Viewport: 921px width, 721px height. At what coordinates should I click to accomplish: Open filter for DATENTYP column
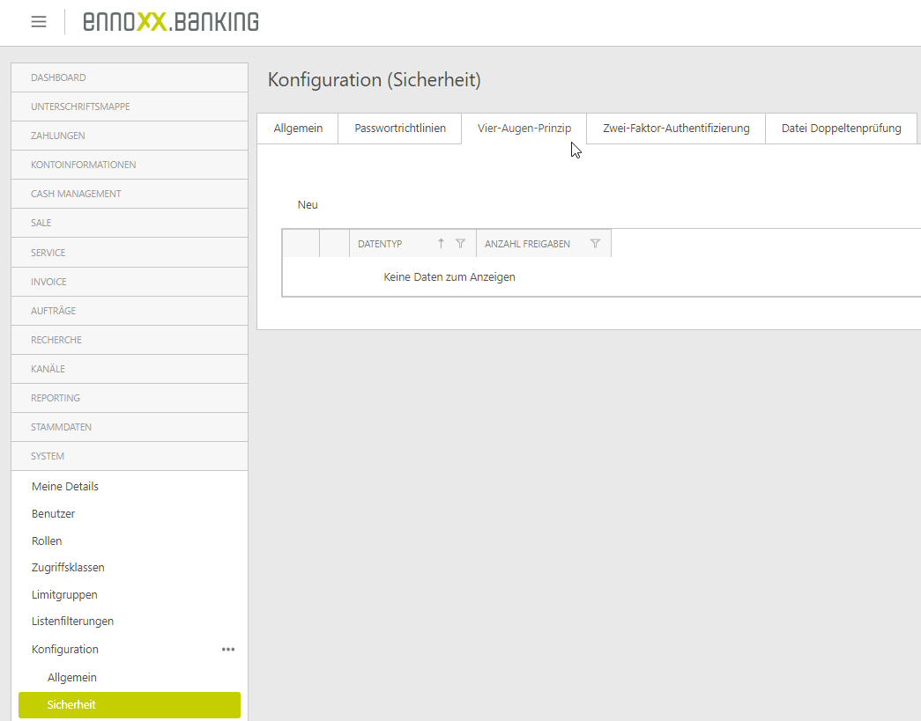coord(460,244)
